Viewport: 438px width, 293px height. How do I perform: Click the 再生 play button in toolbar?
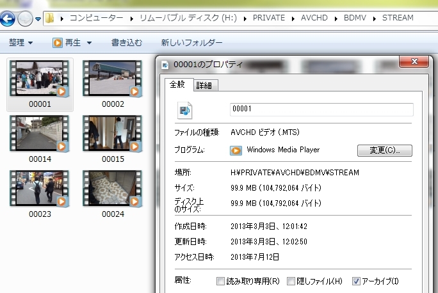point(67,43)
